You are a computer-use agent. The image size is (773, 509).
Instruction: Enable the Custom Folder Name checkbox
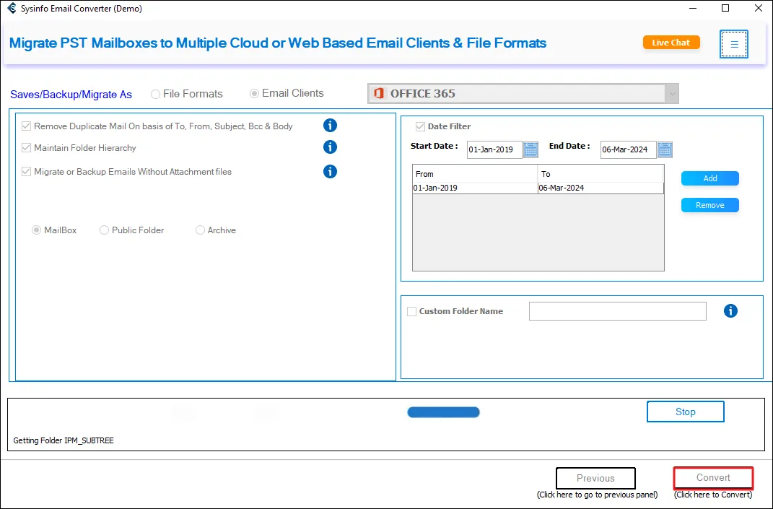click(x=411, y=312)
